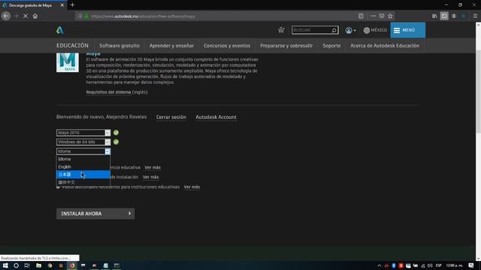
Task: Toggle reader view icon in address bar
Action: (361, 16)
